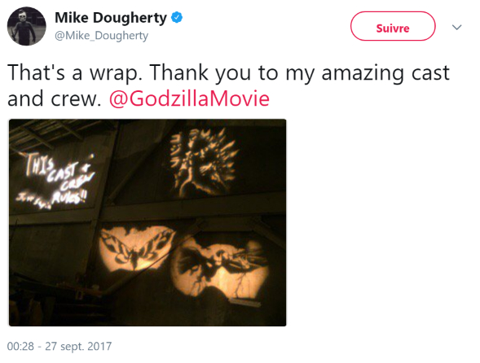
Task: Click the 00:28 - 27 sept. 2017 timestamp
Action: click(x=59, y=347)
